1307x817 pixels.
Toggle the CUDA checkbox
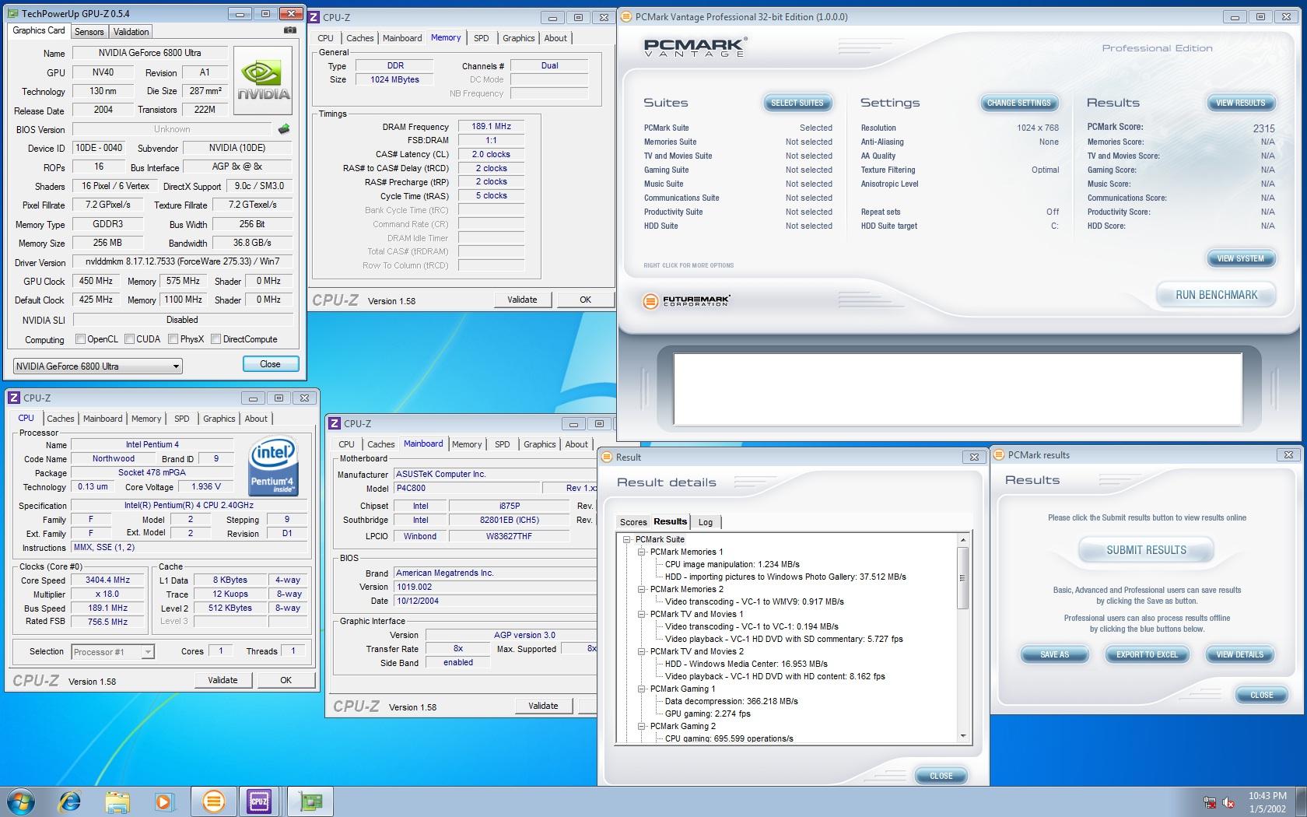tap(129, 339)
